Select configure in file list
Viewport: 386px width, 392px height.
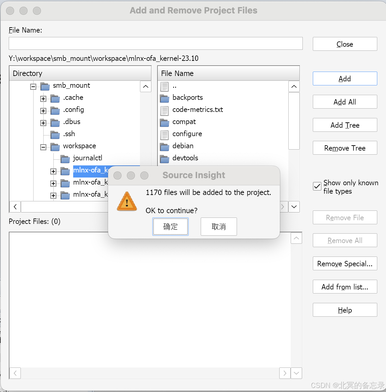[x=187, y=134]
